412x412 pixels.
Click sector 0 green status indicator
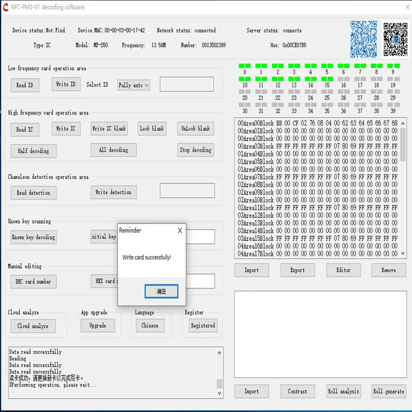(245, 66)
